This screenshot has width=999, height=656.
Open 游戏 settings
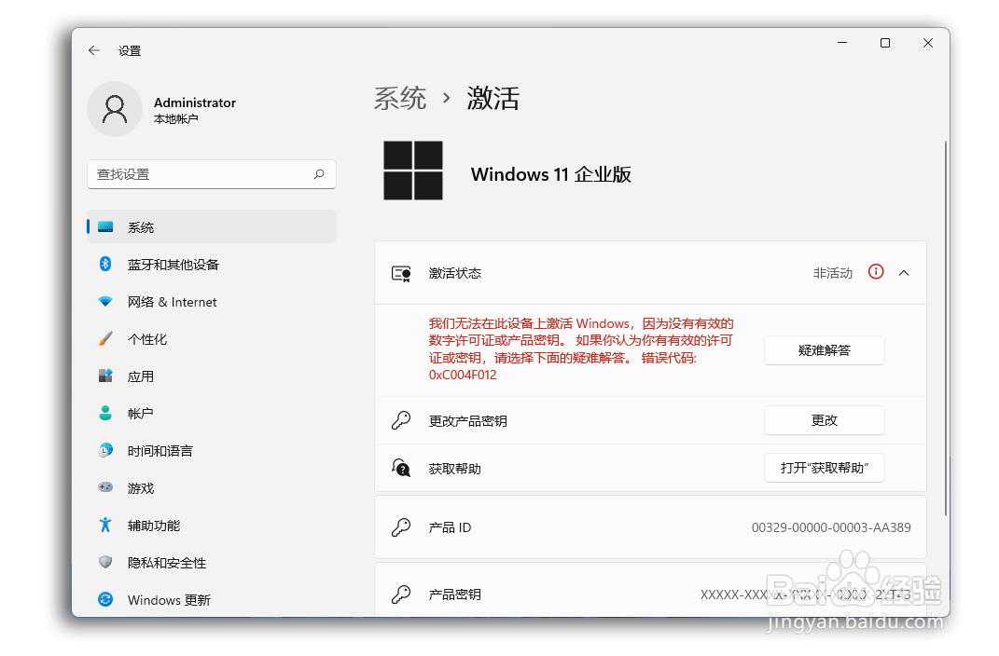click(x=212, y=488)
